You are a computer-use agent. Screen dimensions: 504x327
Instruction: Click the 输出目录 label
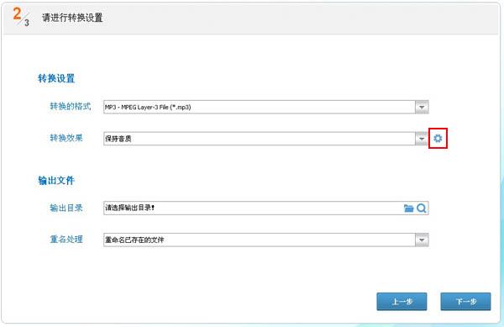[x=66, y=208]
